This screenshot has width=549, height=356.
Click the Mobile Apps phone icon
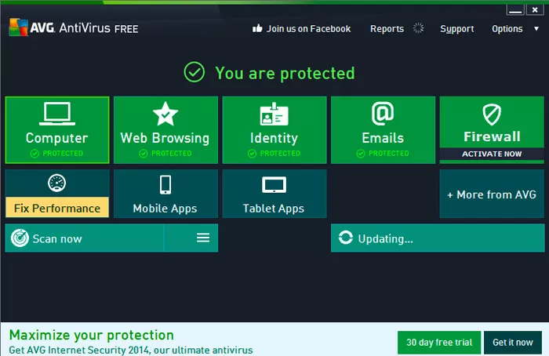coord(165,184)
